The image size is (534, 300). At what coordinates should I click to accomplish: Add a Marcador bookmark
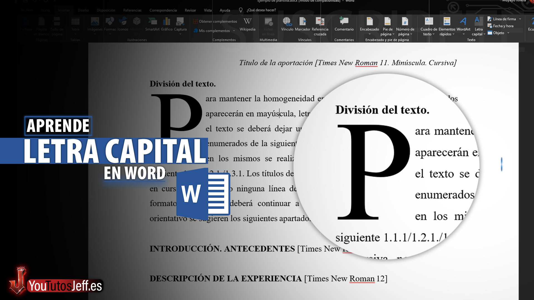[x=303, y=25]
